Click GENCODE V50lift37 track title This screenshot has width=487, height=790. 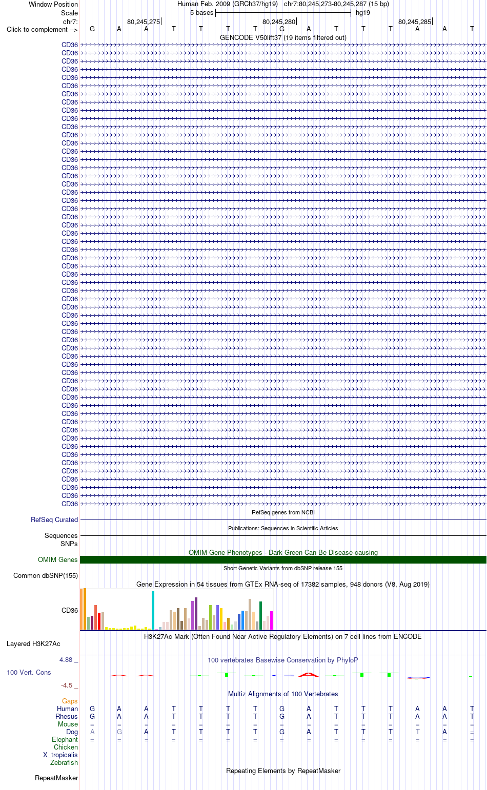(x=283, y=37)
